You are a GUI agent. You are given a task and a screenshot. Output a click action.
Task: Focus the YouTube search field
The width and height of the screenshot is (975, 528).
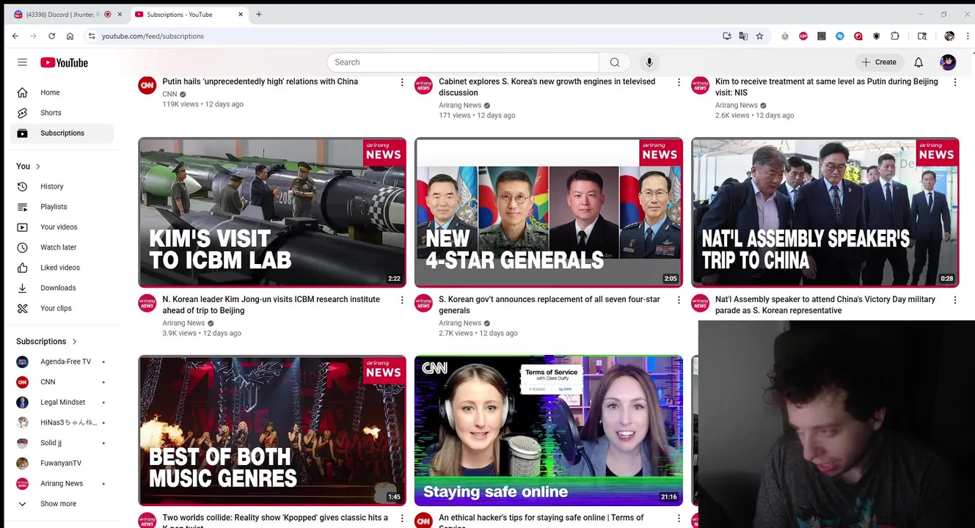(463, 62)
